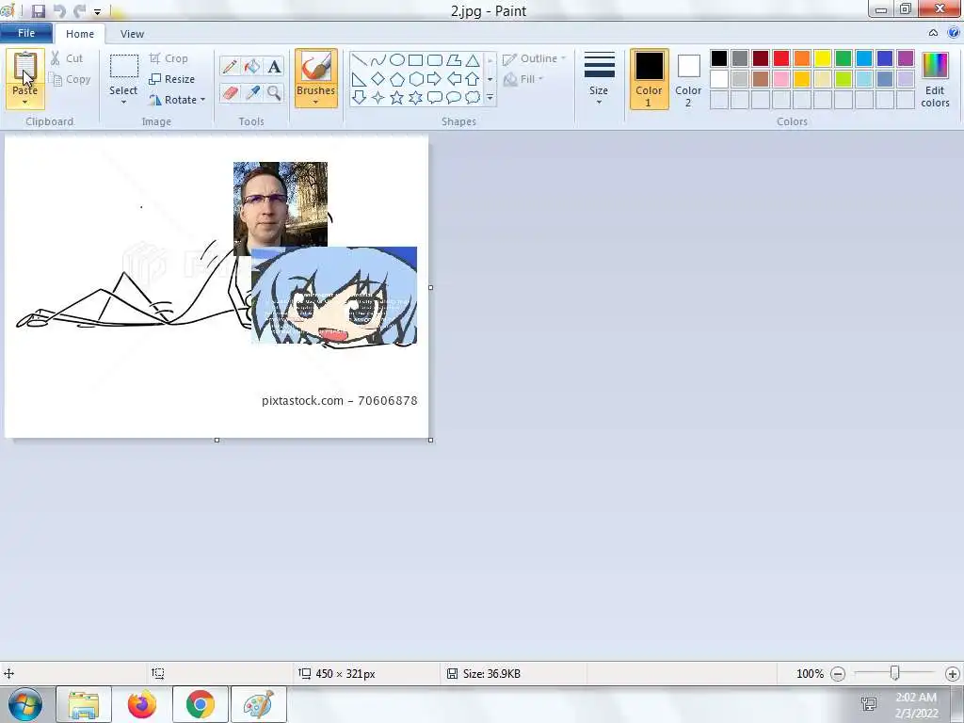This screenshot has height=723, width=964.
Task: Customize Quick Access Toolbar dropdown arrow
Action: click(x=97, y=11)
